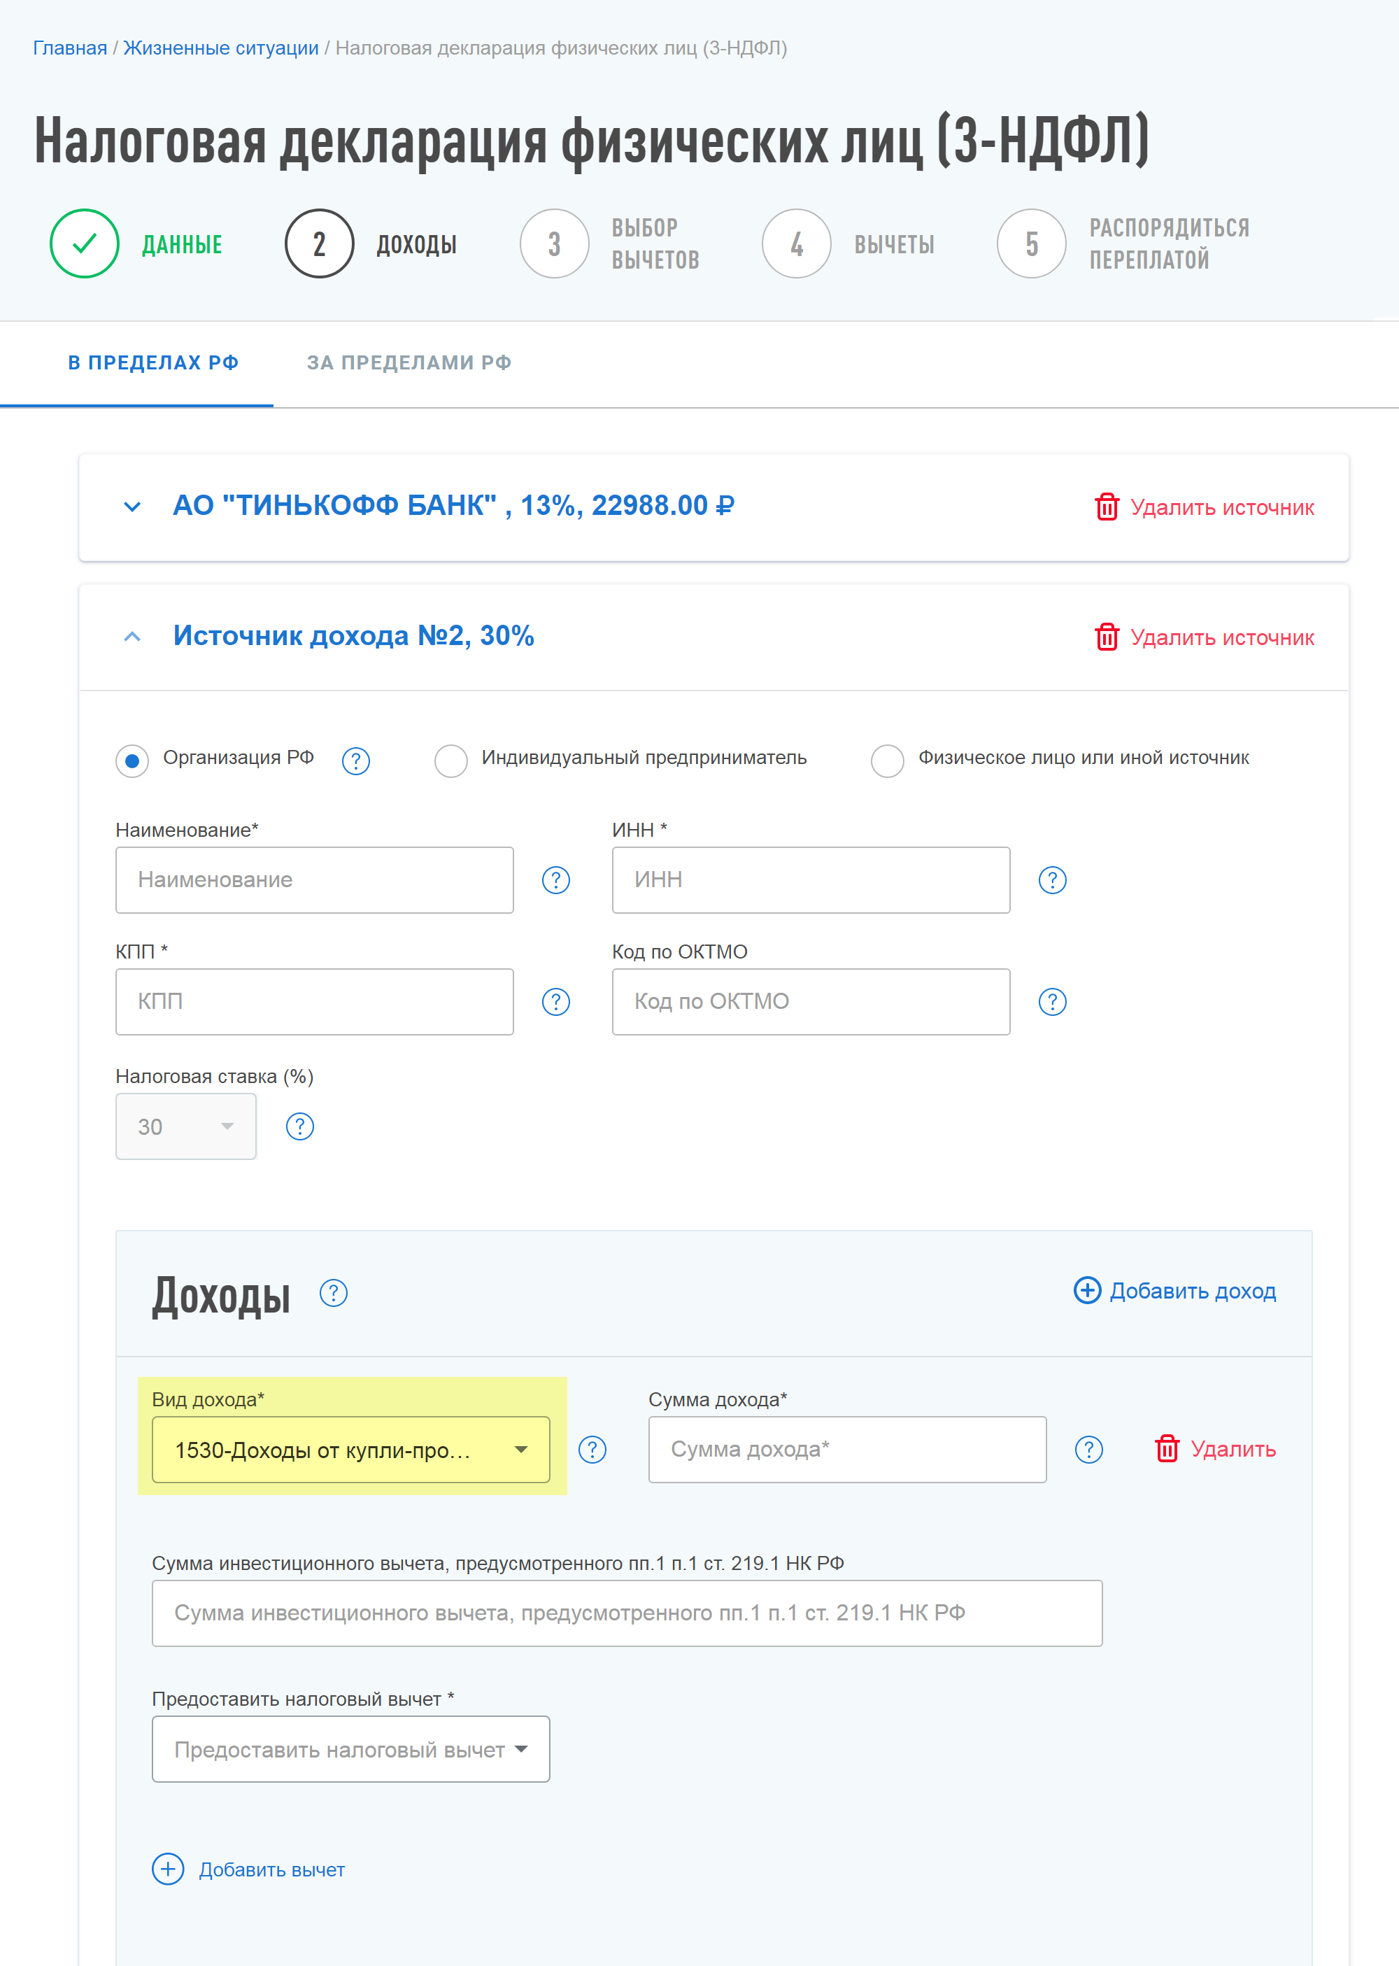Open help icon beside Код по ОКТМО field

click(1052, 1001)
